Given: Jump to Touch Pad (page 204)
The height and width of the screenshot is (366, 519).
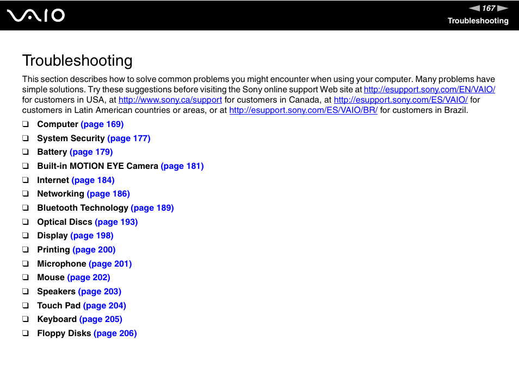Looking at the screenshot, I should [104, 306].
